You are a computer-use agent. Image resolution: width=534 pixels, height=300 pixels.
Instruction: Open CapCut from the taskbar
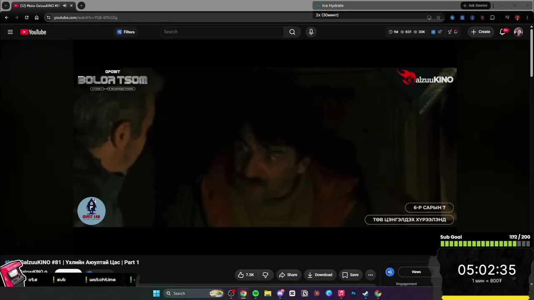coord(292,293)
